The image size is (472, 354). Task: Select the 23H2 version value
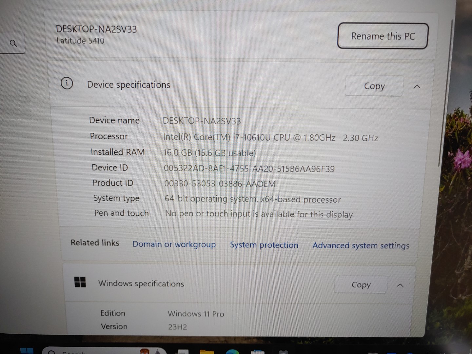177,327
